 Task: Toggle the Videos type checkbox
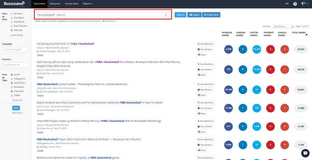click(12, 95)
